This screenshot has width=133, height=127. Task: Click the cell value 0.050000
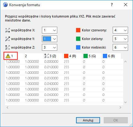click(x=51, y=89)
